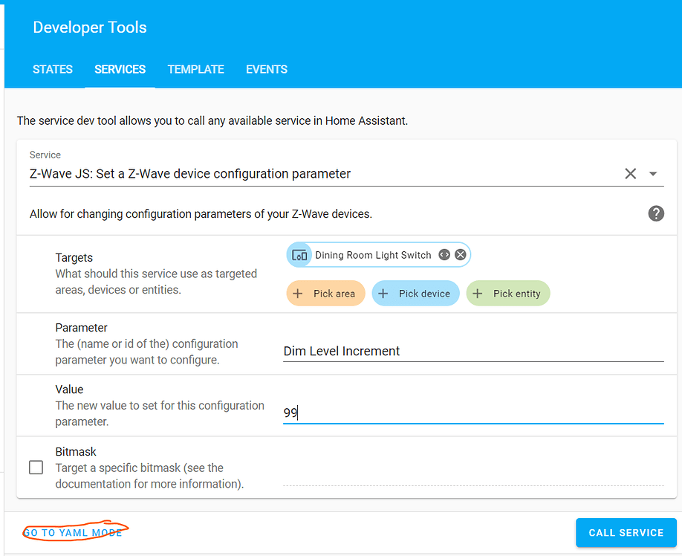Switch to the States tab
Screen dimensions: 682x556
coord(52,69)
